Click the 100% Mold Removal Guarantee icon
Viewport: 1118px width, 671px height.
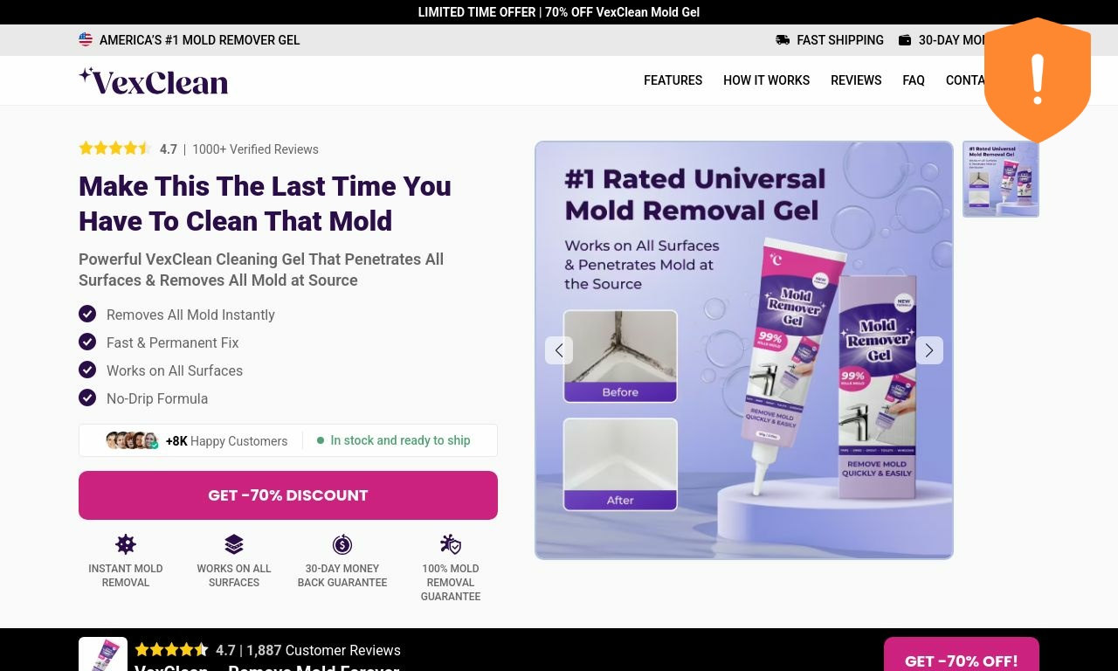pos(451,544)
